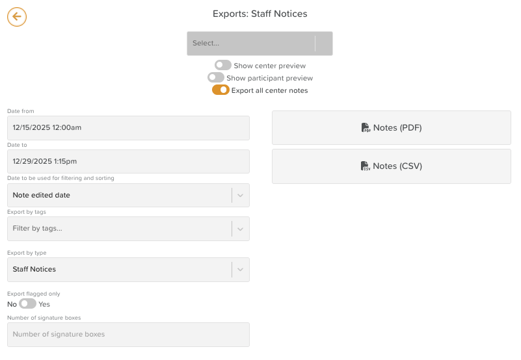This screenshot has height=360, width=521.
Task: Toggle Export flagged only switch
Action: tap(28, 303)
